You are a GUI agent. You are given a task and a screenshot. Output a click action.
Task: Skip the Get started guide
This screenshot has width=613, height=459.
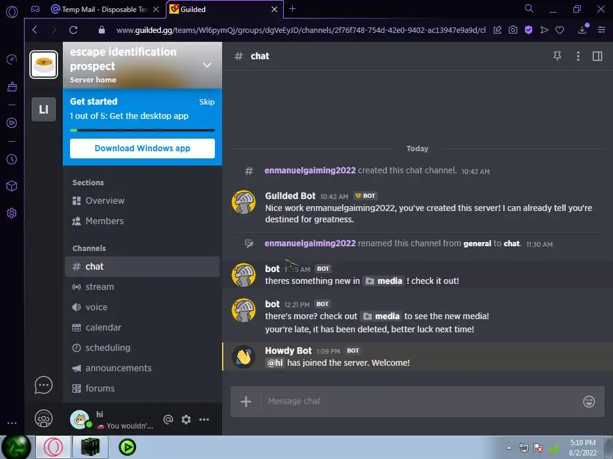[x=207, y=102]
